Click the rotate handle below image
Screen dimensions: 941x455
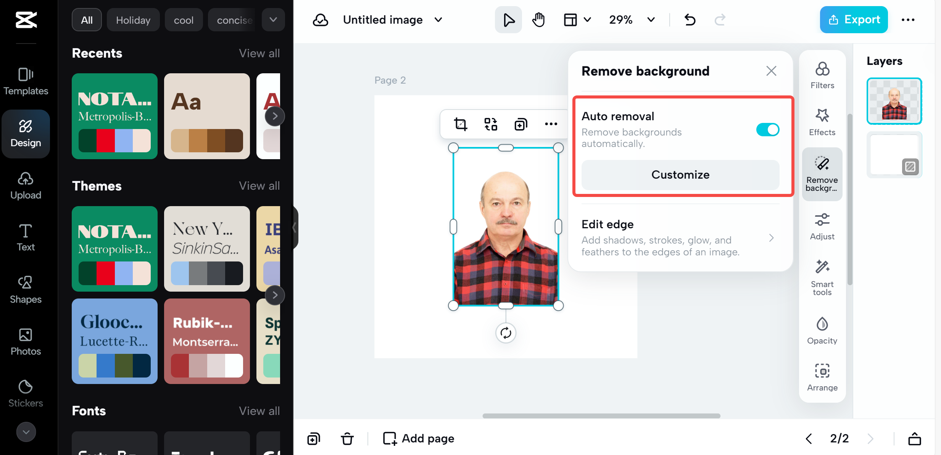pos(506,333)
